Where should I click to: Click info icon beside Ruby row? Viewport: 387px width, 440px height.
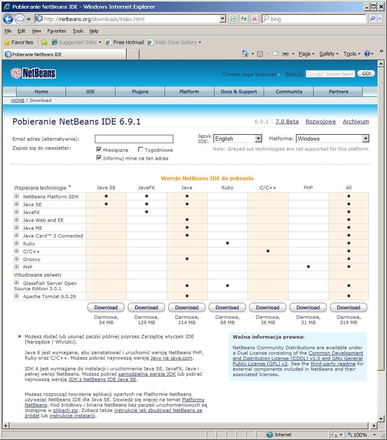click(x=17, y=243)
